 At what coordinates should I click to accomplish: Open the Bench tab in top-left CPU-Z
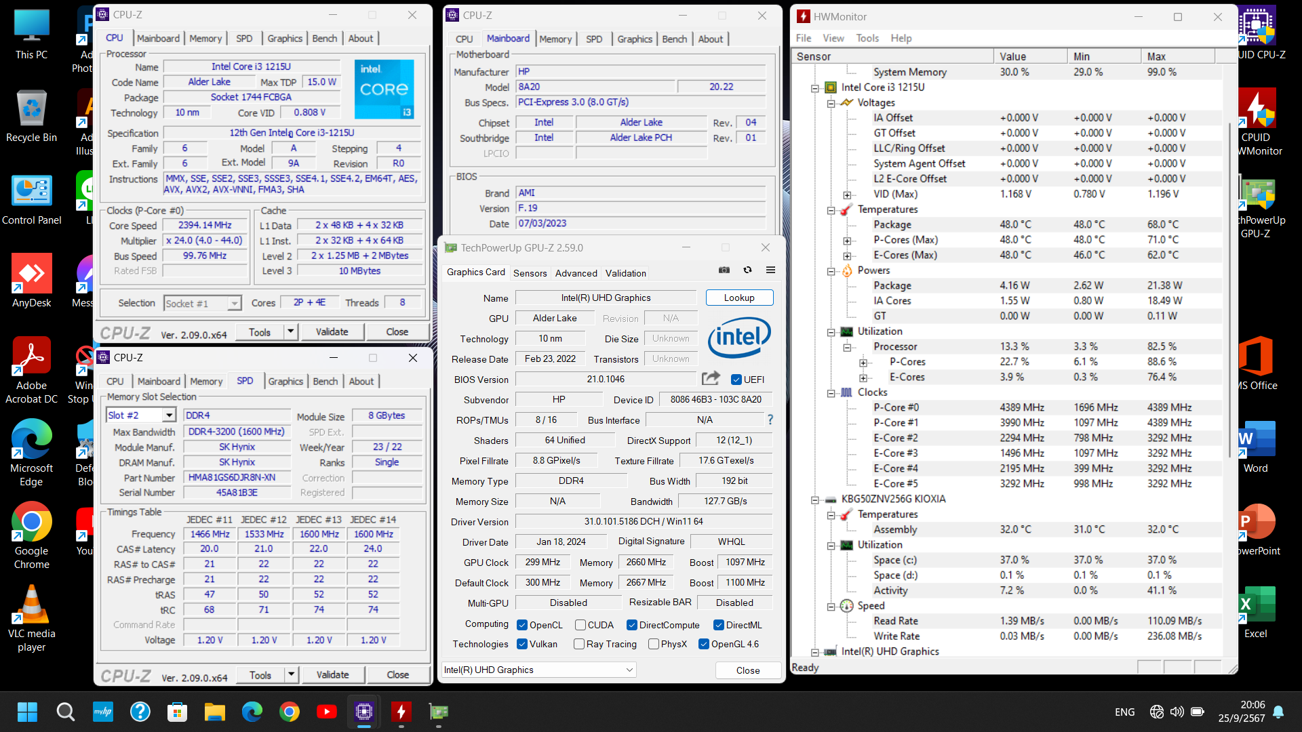tap(324, 38)
